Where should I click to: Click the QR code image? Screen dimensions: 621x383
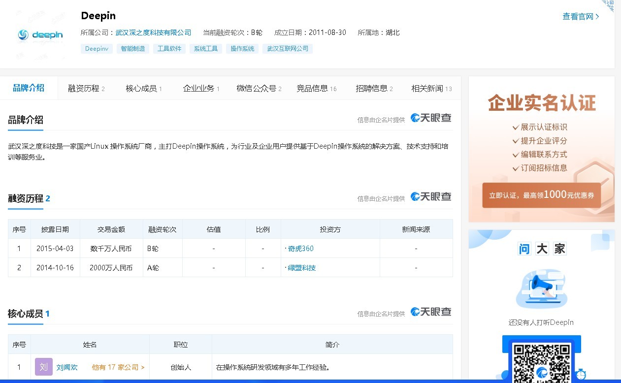pos(541,363)
